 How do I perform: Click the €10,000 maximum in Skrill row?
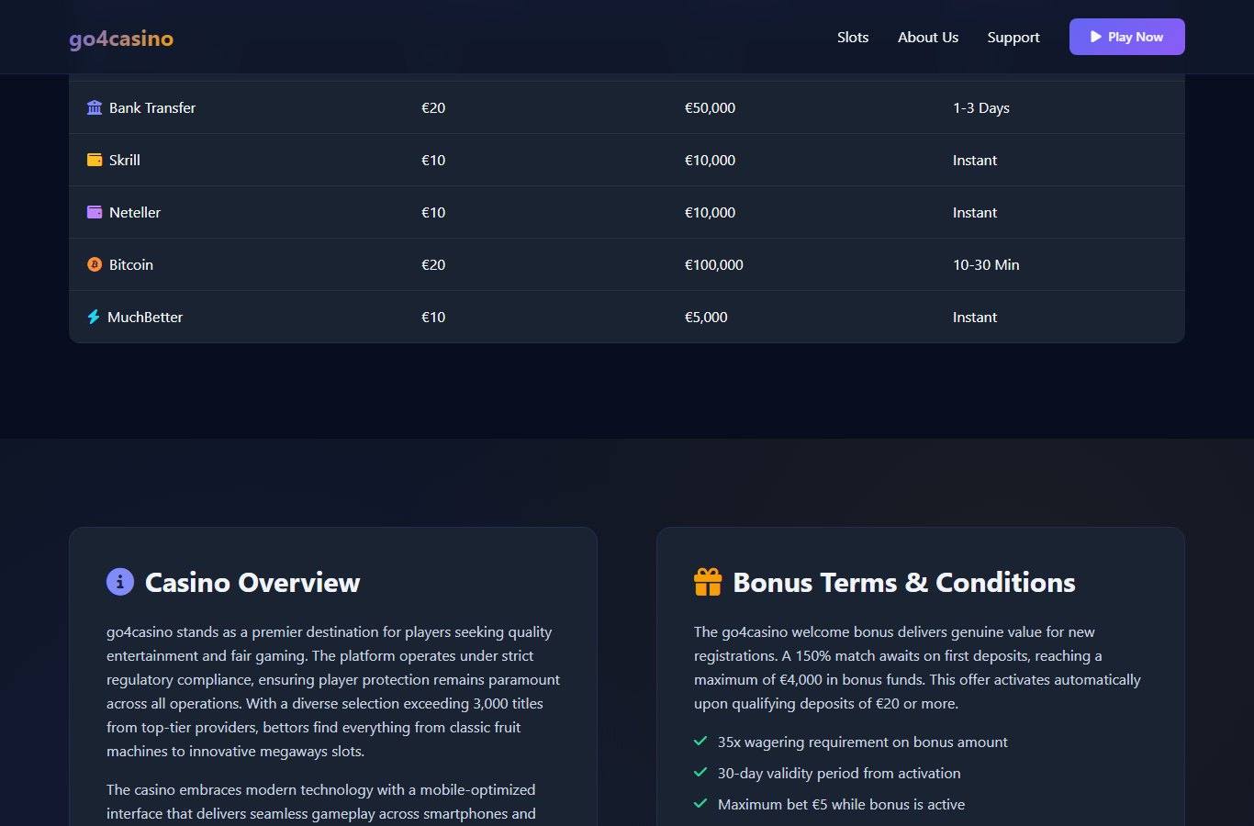(710, 160)
